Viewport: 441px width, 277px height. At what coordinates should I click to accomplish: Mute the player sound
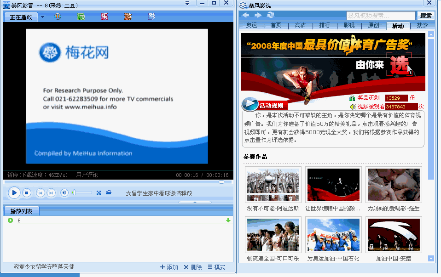[64, 193]
